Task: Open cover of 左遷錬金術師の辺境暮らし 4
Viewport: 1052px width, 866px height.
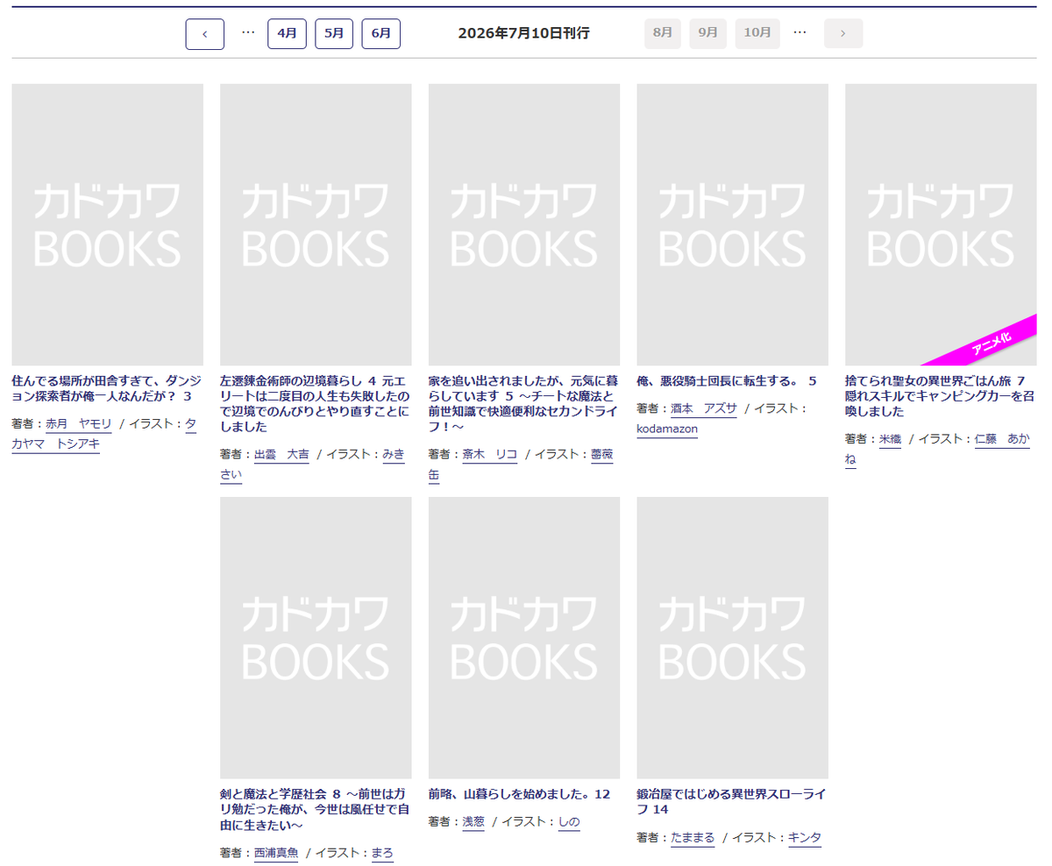Action: (x=316, y=224)
